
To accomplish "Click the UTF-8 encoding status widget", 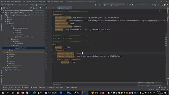I will (x=157, y=90).
